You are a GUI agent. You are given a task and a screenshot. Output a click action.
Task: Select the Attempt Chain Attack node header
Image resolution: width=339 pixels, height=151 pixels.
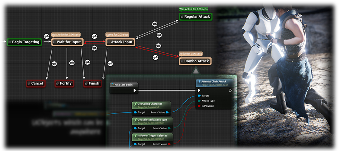point(215,83)
